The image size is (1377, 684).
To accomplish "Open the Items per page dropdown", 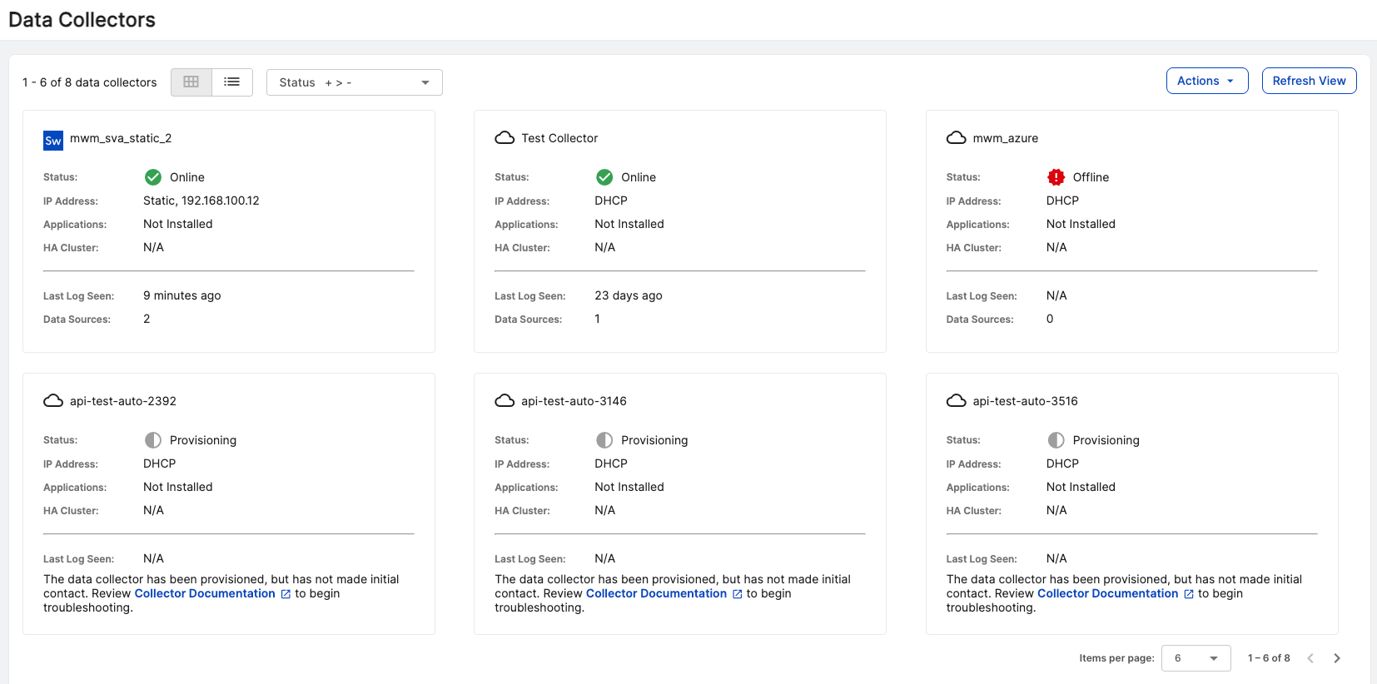I will (1196, 658).
